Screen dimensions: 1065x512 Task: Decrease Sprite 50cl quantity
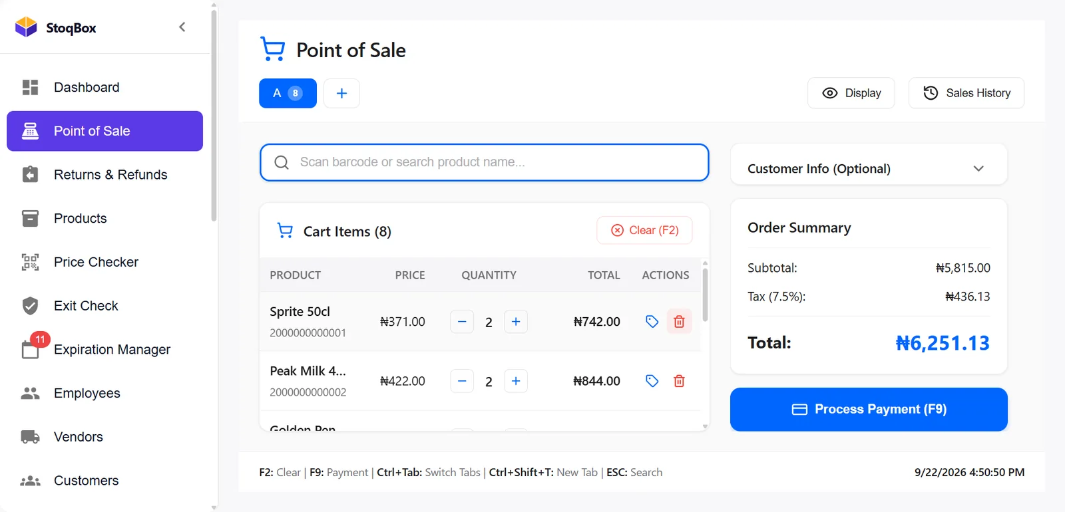tap(462, 322)
